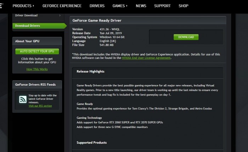Select the Download Drivers sidebar tab

40,26
